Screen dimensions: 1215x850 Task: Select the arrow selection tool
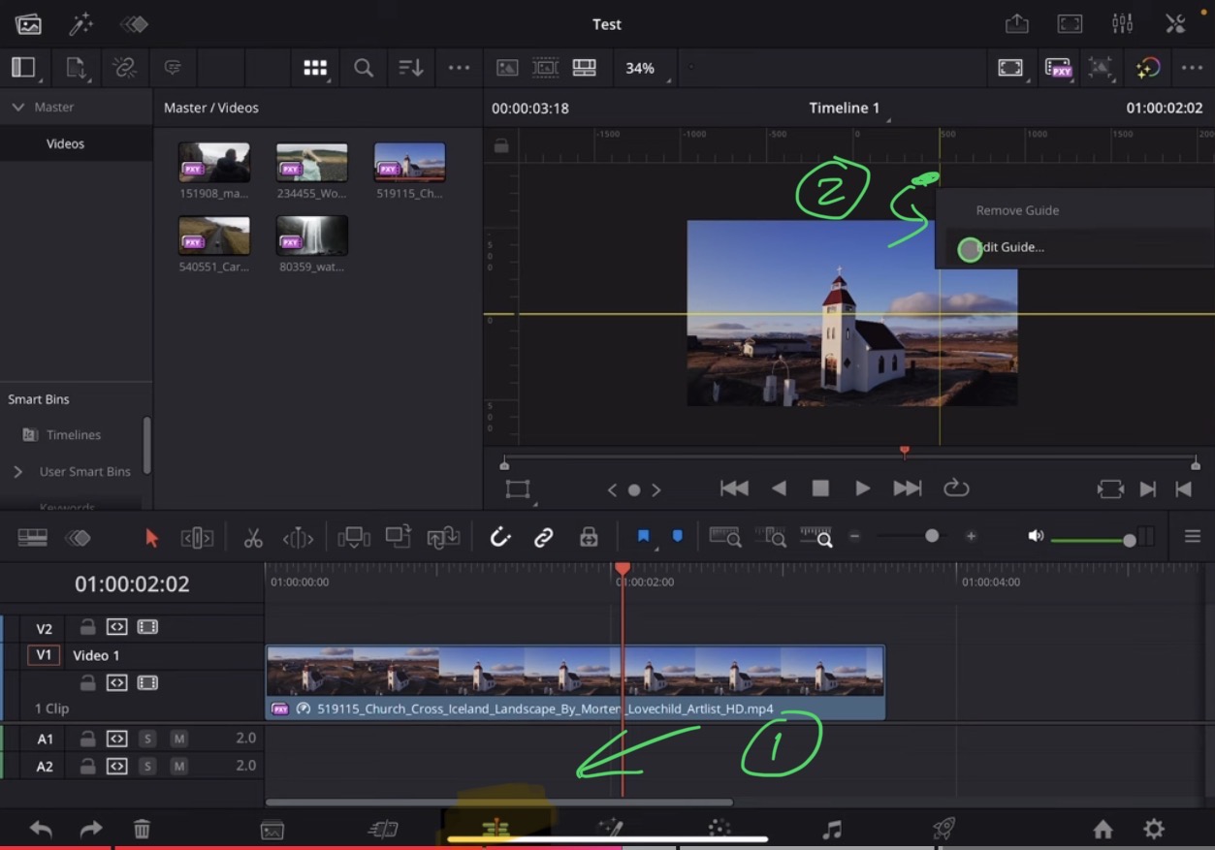pos(151,537)
